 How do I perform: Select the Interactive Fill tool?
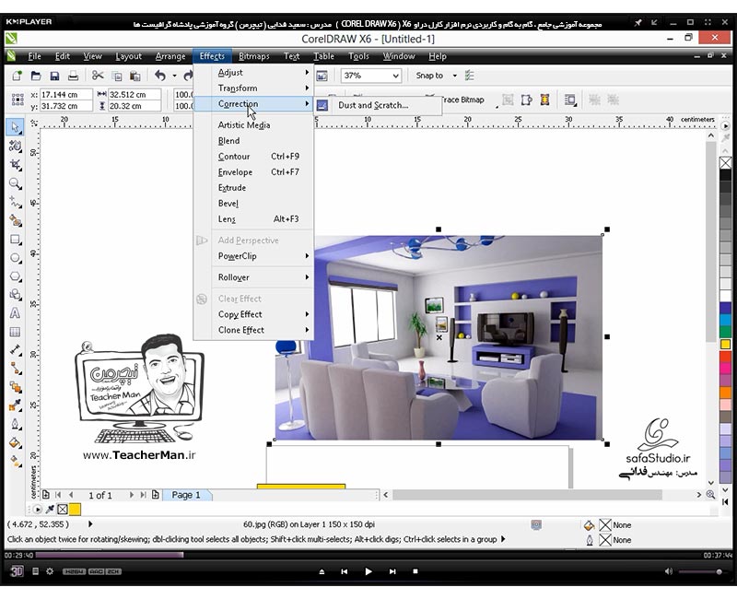(x=15, y=461)
